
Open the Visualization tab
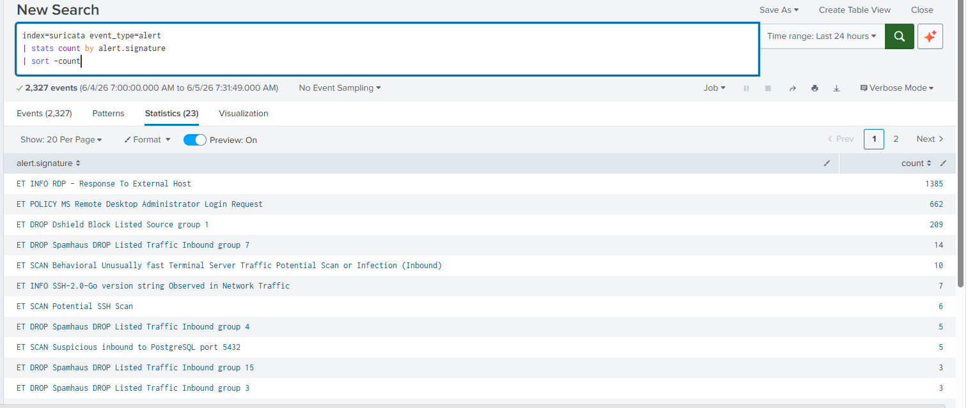coord(244,114)
